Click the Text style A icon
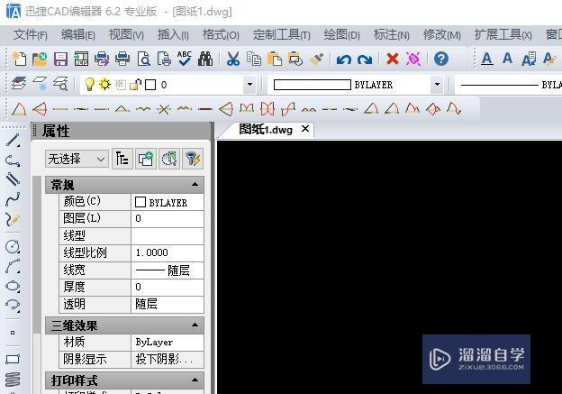The image size is (562, 394). [486, 59]
